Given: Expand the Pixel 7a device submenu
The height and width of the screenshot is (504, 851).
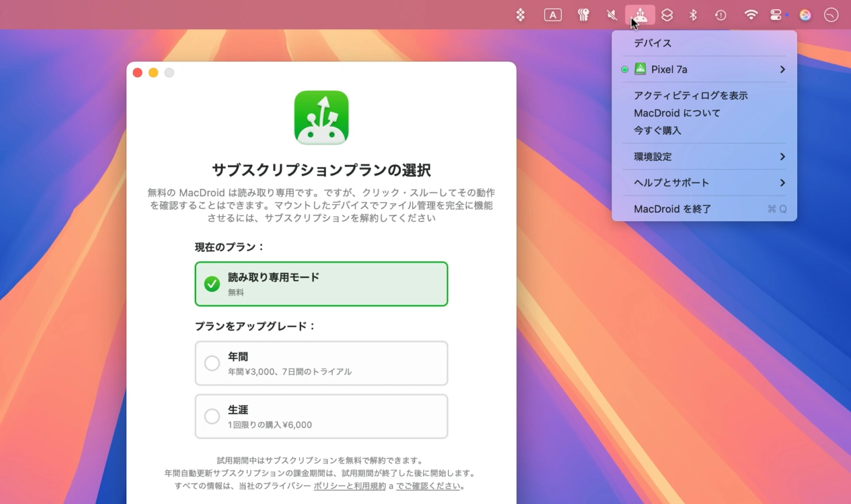Looking at the screenshot, I should 704,69.
